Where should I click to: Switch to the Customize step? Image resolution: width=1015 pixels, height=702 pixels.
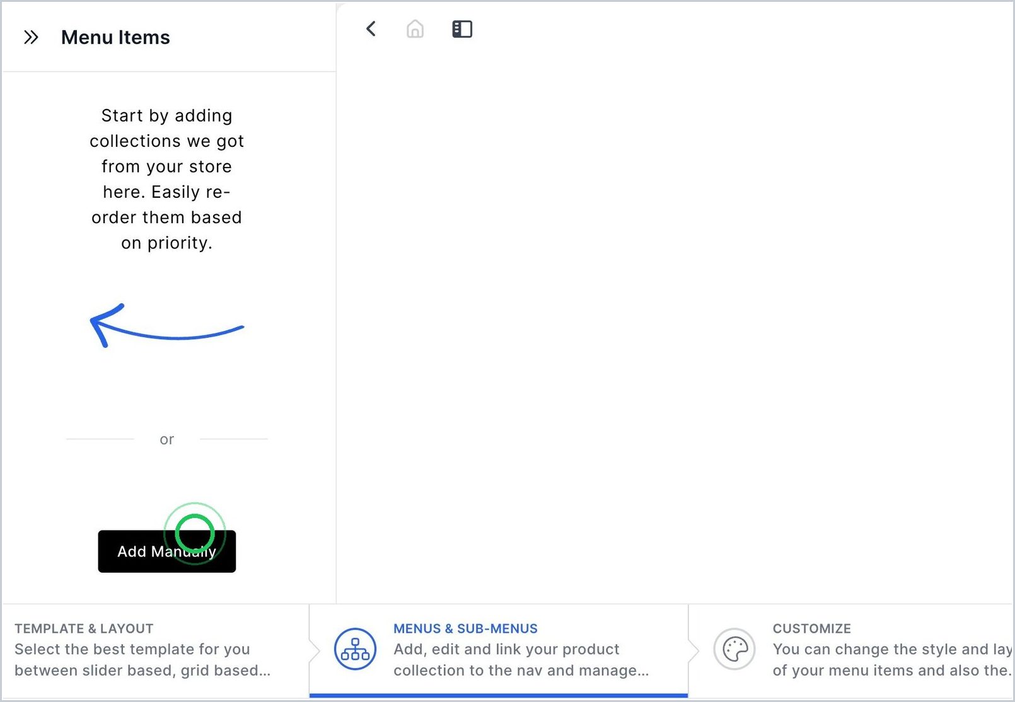[x=851, y=650]
